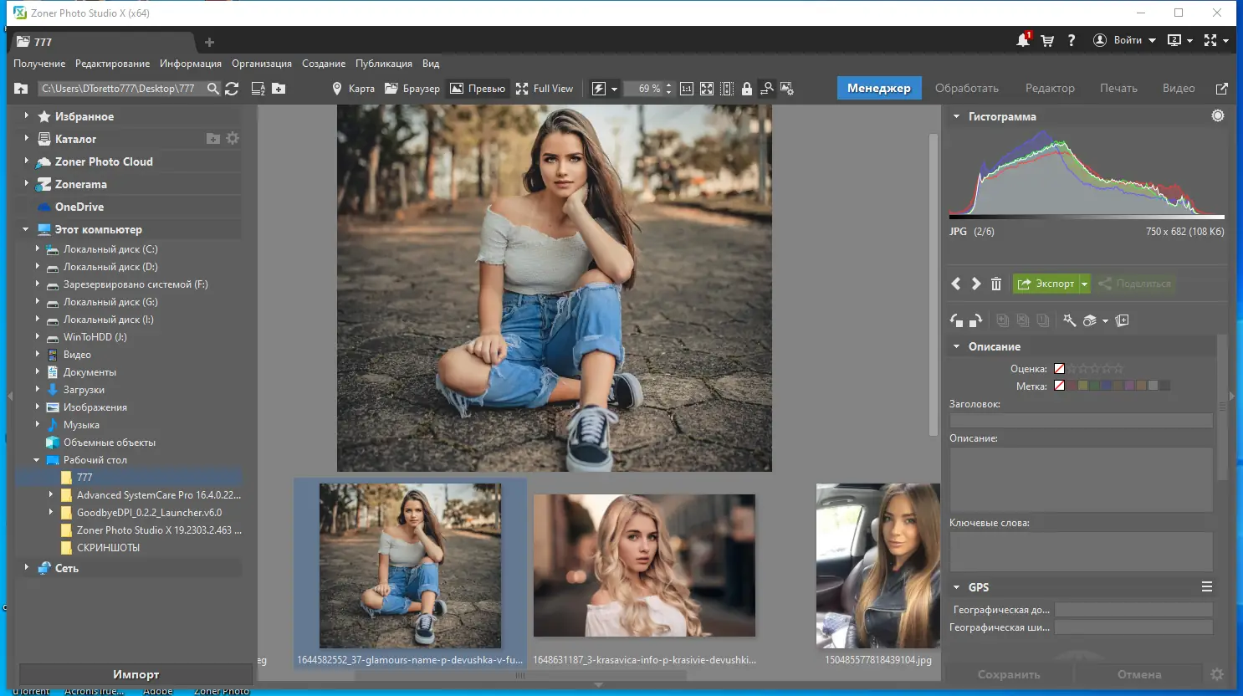Click the Браузер view icon
This screenshot has width=1243, height=696.
point(412,88)
